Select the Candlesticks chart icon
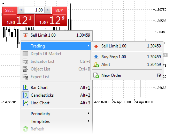This screenshot has width=170, height=134. 25,95
